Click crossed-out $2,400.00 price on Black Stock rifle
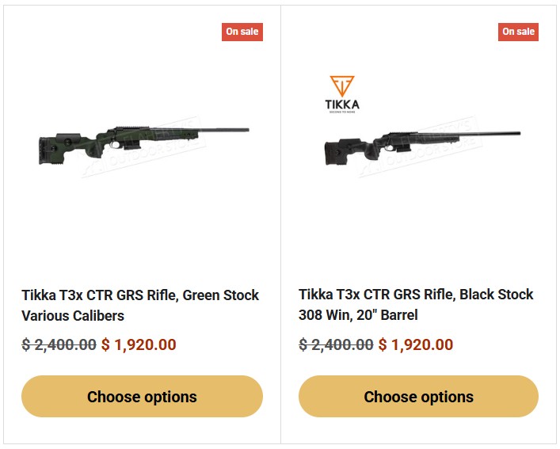The image size is (560, 449). pos(336,345)
